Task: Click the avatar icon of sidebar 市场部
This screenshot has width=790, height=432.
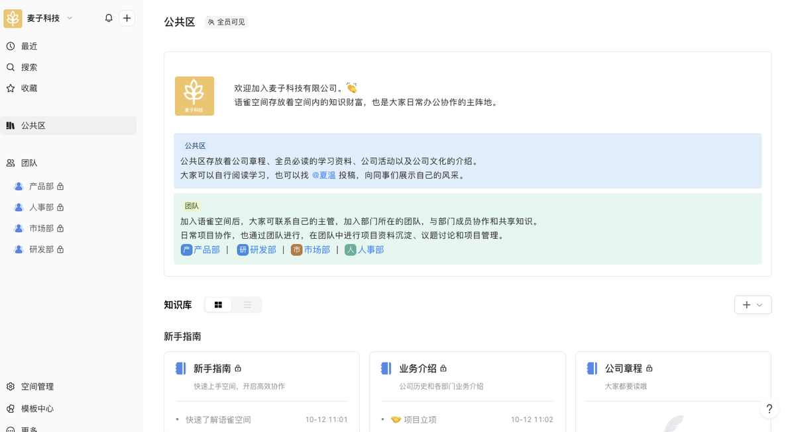Action: coord(19,228)
